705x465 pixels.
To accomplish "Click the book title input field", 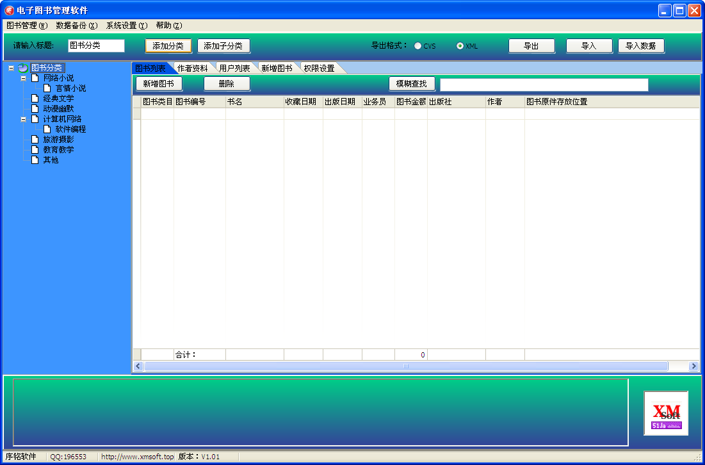I will [x=96, y=45].
